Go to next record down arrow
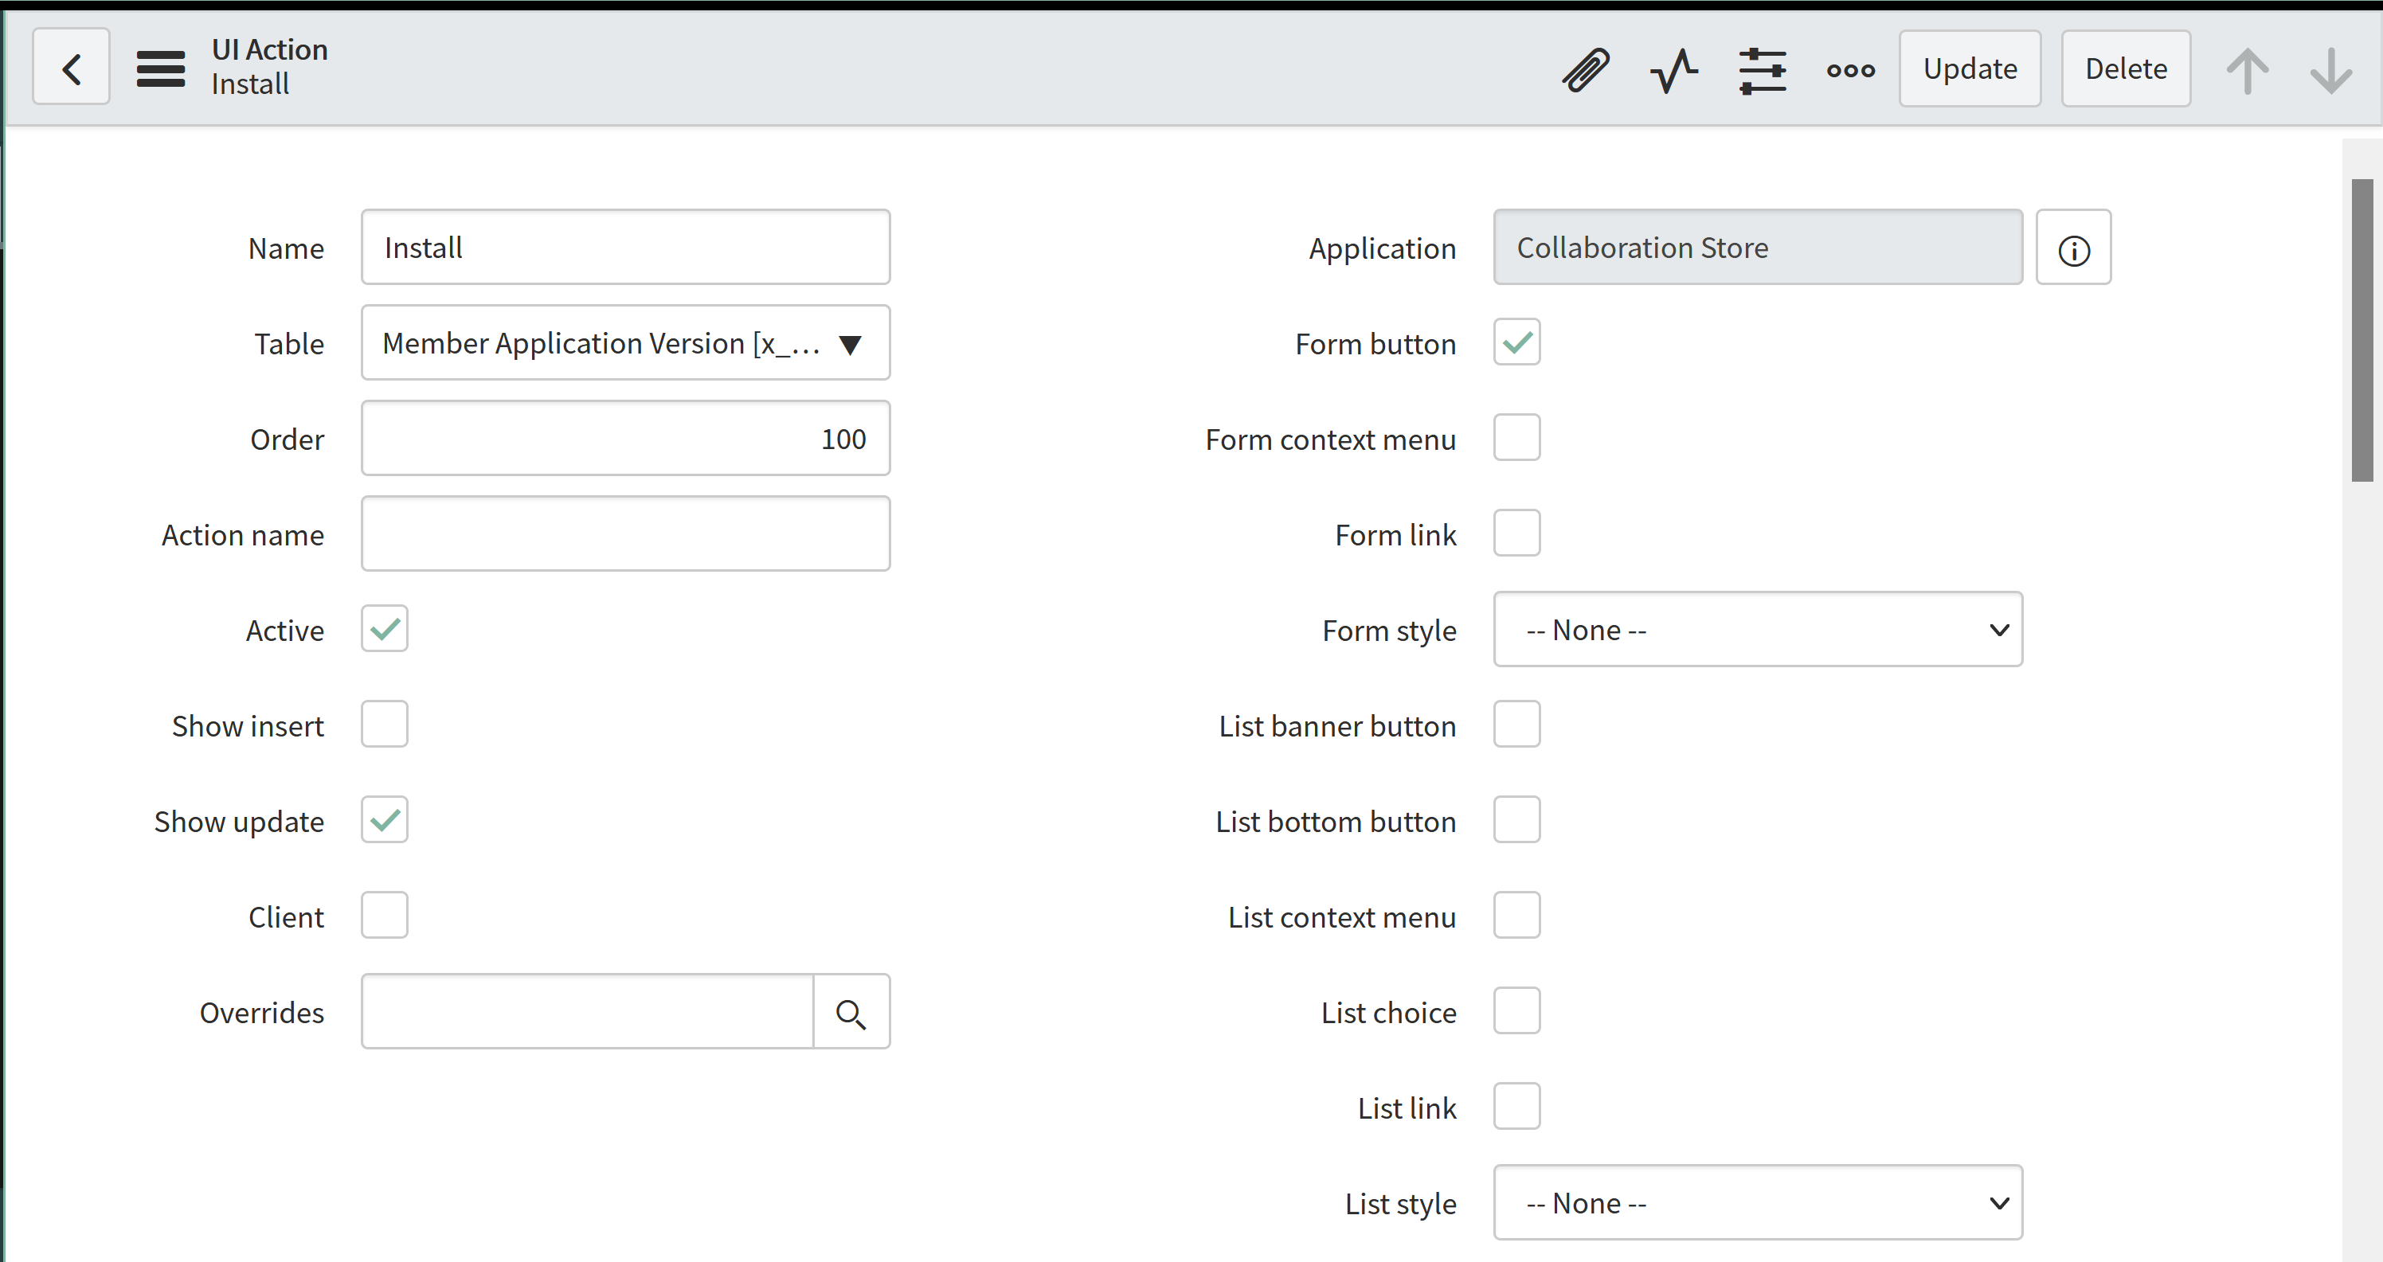 [x=2330, y=70]
